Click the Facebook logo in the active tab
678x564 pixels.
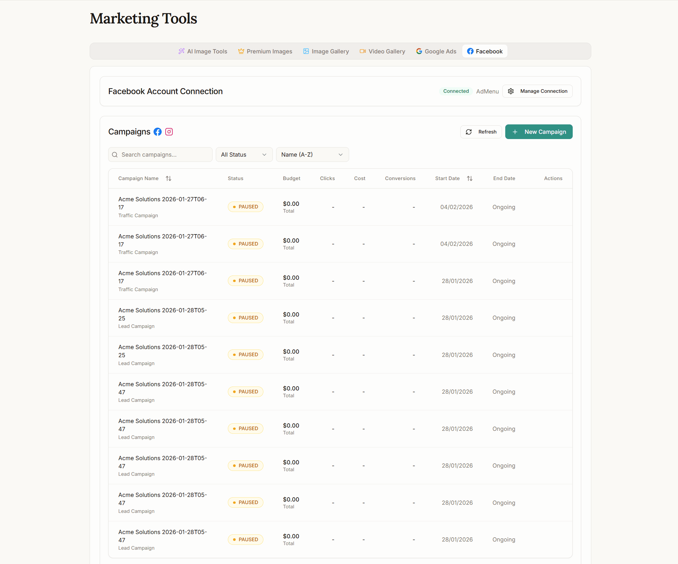(x=470, y=51)
